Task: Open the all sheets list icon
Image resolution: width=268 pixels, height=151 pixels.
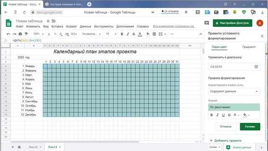Action: pos(19,147)
